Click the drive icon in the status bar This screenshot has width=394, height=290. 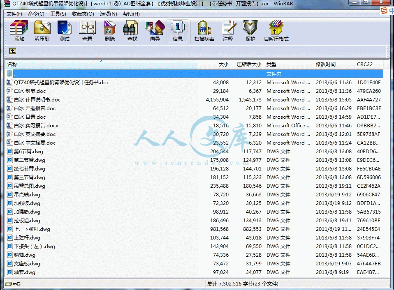pos(9,284)
